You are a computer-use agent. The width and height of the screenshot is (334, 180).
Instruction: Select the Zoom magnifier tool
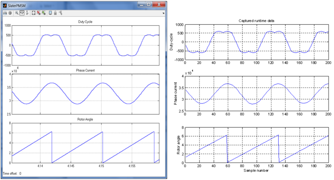(x=17, y=13)
